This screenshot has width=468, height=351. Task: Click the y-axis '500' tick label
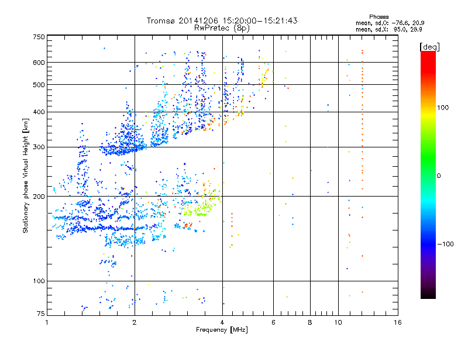click(x=39, y=85)
